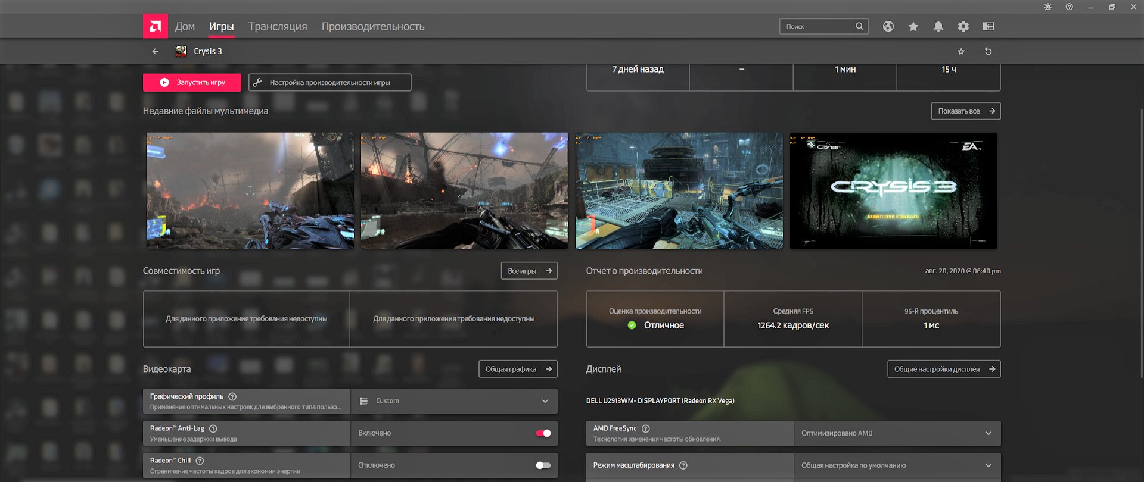
Task: Click the Crysis 3 game icon
Action: [x=181, y=51]
